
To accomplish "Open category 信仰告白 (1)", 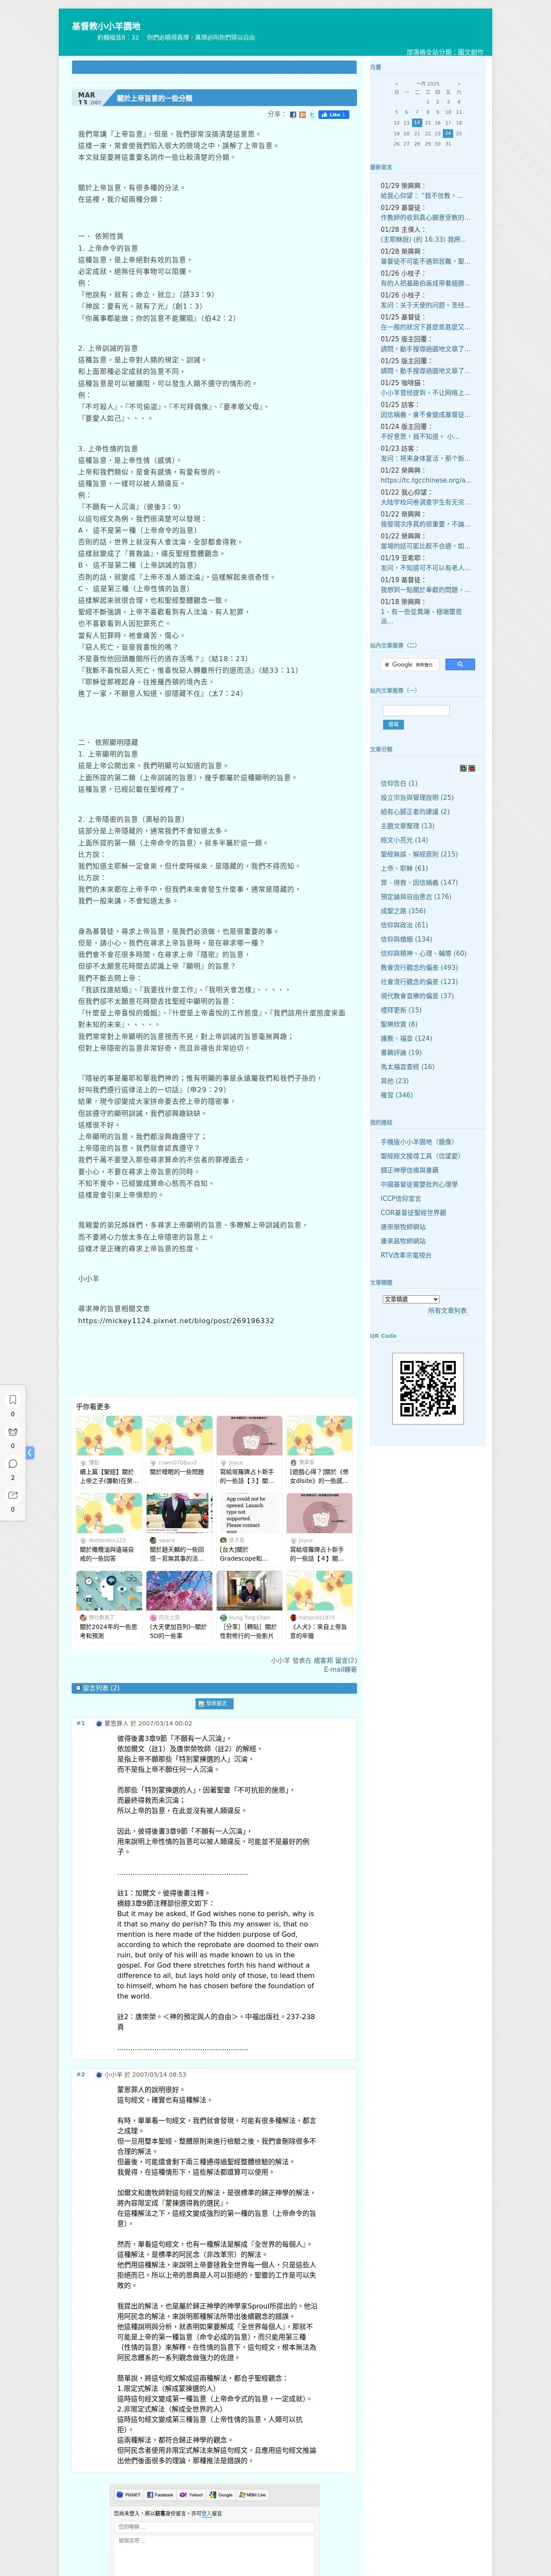I will pyautogui.click(x=399, y=783).
